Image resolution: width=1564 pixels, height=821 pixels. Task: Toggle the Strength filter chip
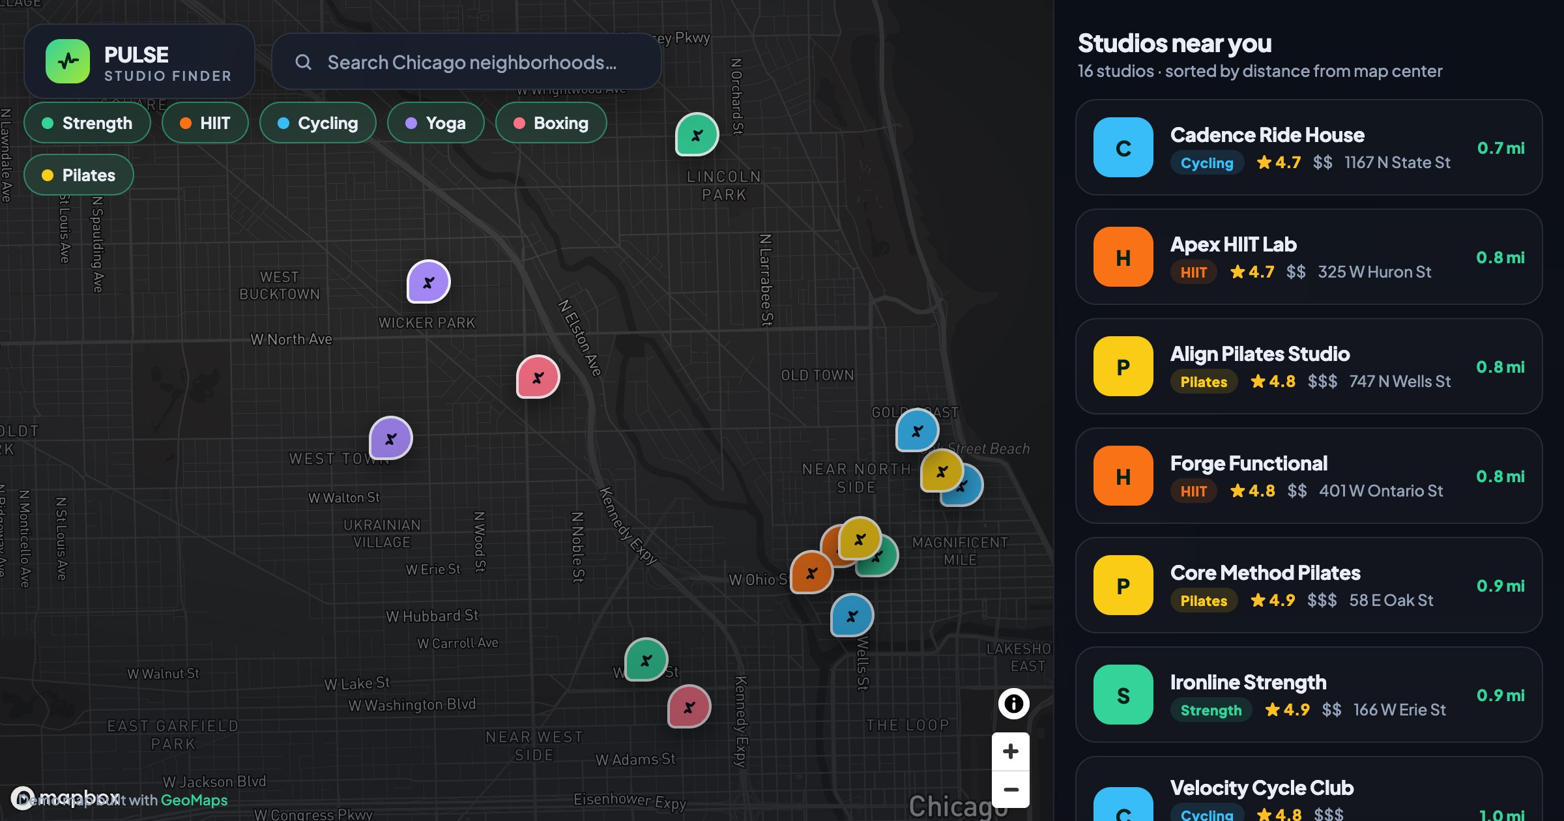[87, 122]
